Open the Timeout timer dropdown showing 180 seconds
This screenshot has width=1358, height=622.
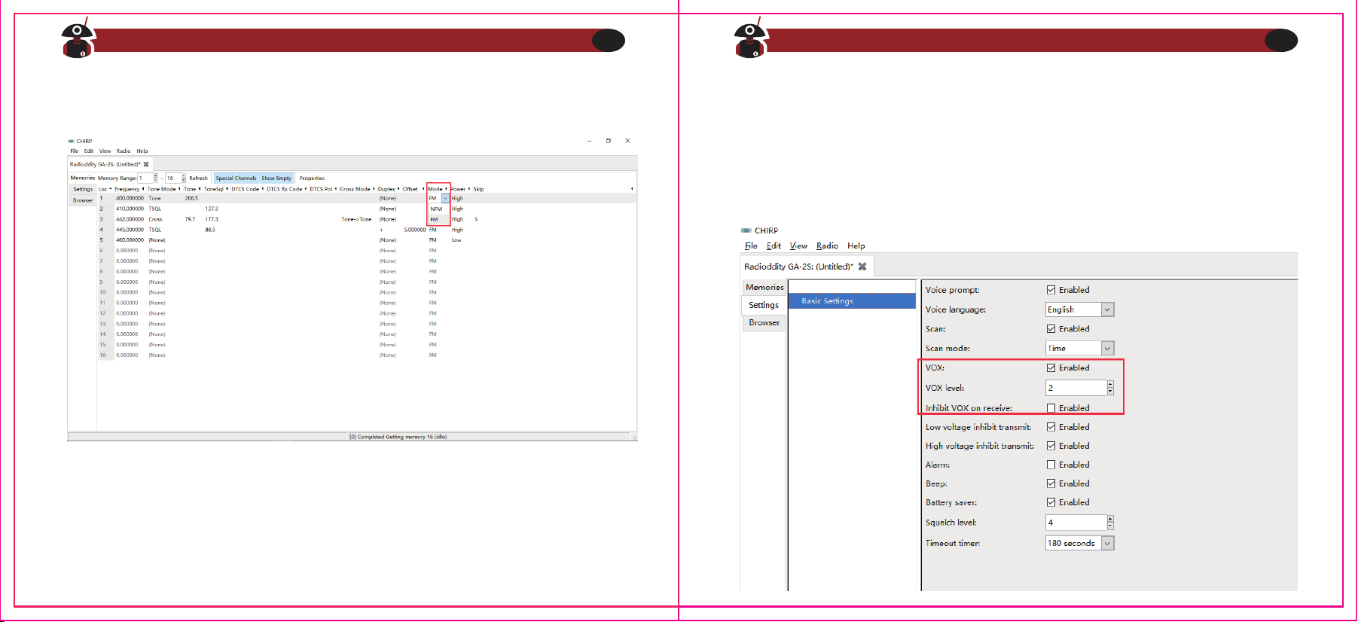tap(1079, 544)
